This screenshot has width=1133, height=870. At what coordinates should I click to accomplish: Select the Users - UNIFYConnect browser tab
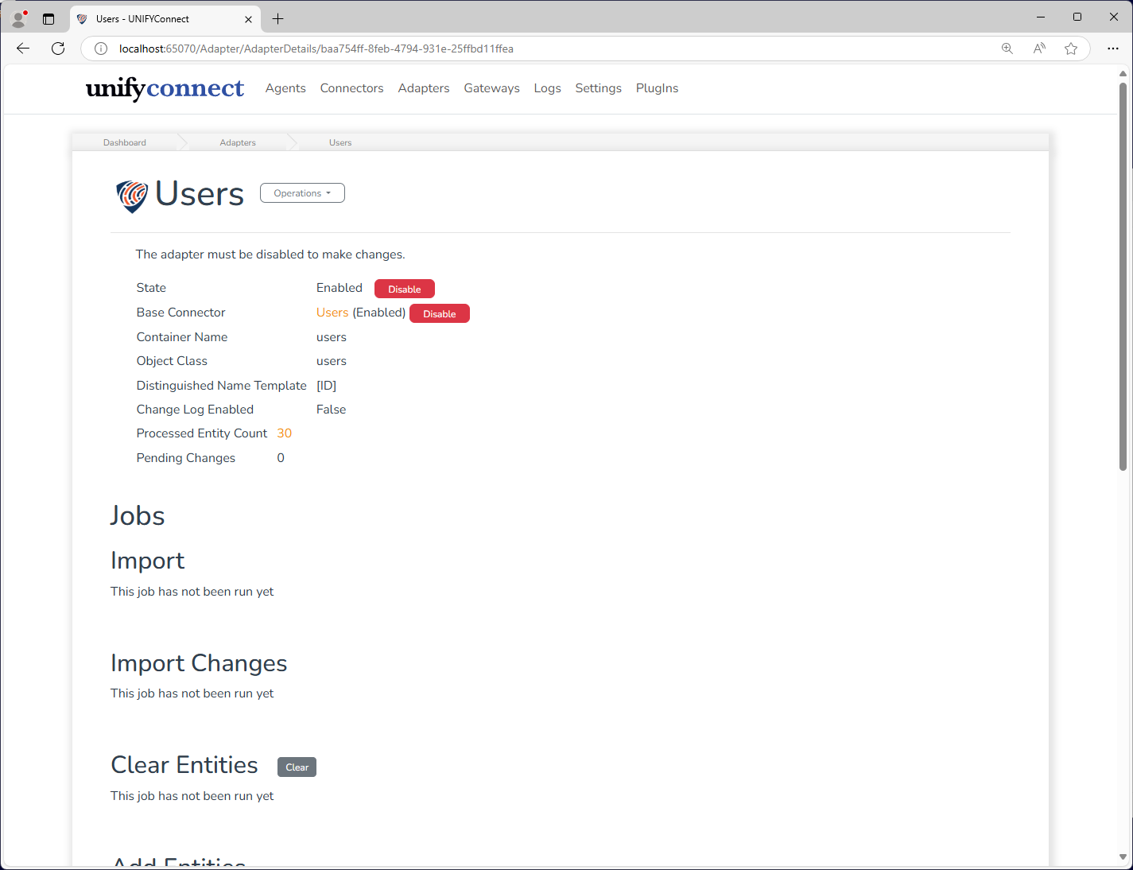[165, 19]
